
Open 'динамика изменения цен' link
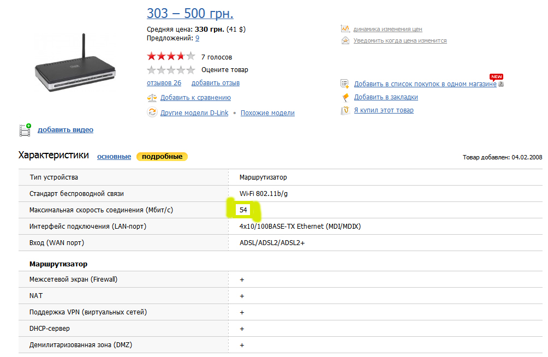pyautogui.click(x=388, y=29)
